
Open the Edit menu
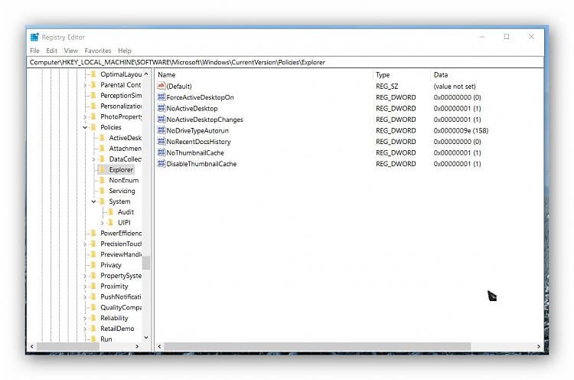51,51
